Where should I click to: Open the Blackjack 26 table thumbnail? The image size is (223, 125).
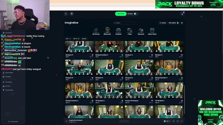pyautogui.click(x=139, y=68)
